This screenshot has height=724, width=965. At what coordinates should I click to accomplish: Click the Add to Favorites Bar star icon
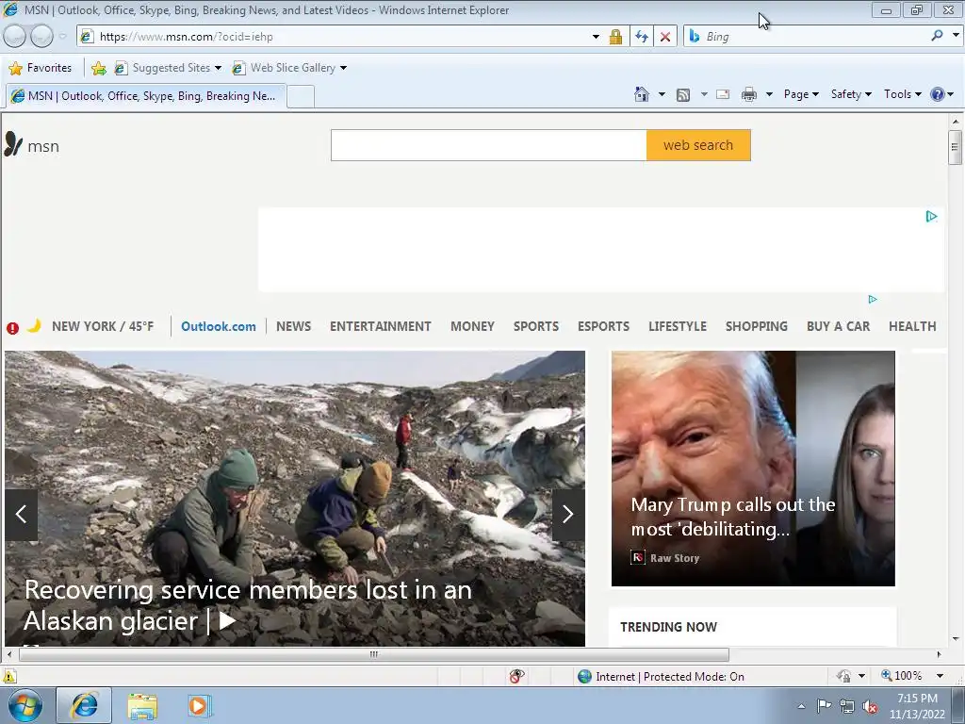pos(98,68)
